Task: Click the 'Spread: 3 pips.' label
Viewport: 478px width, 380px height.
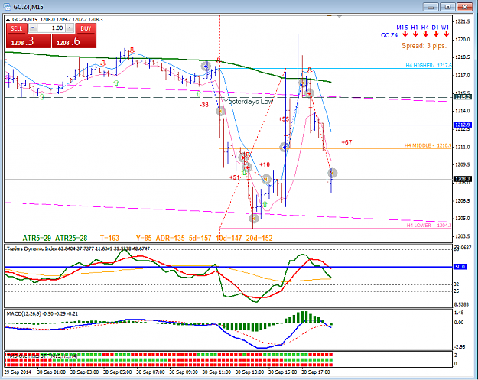Action: coord(424,46)
